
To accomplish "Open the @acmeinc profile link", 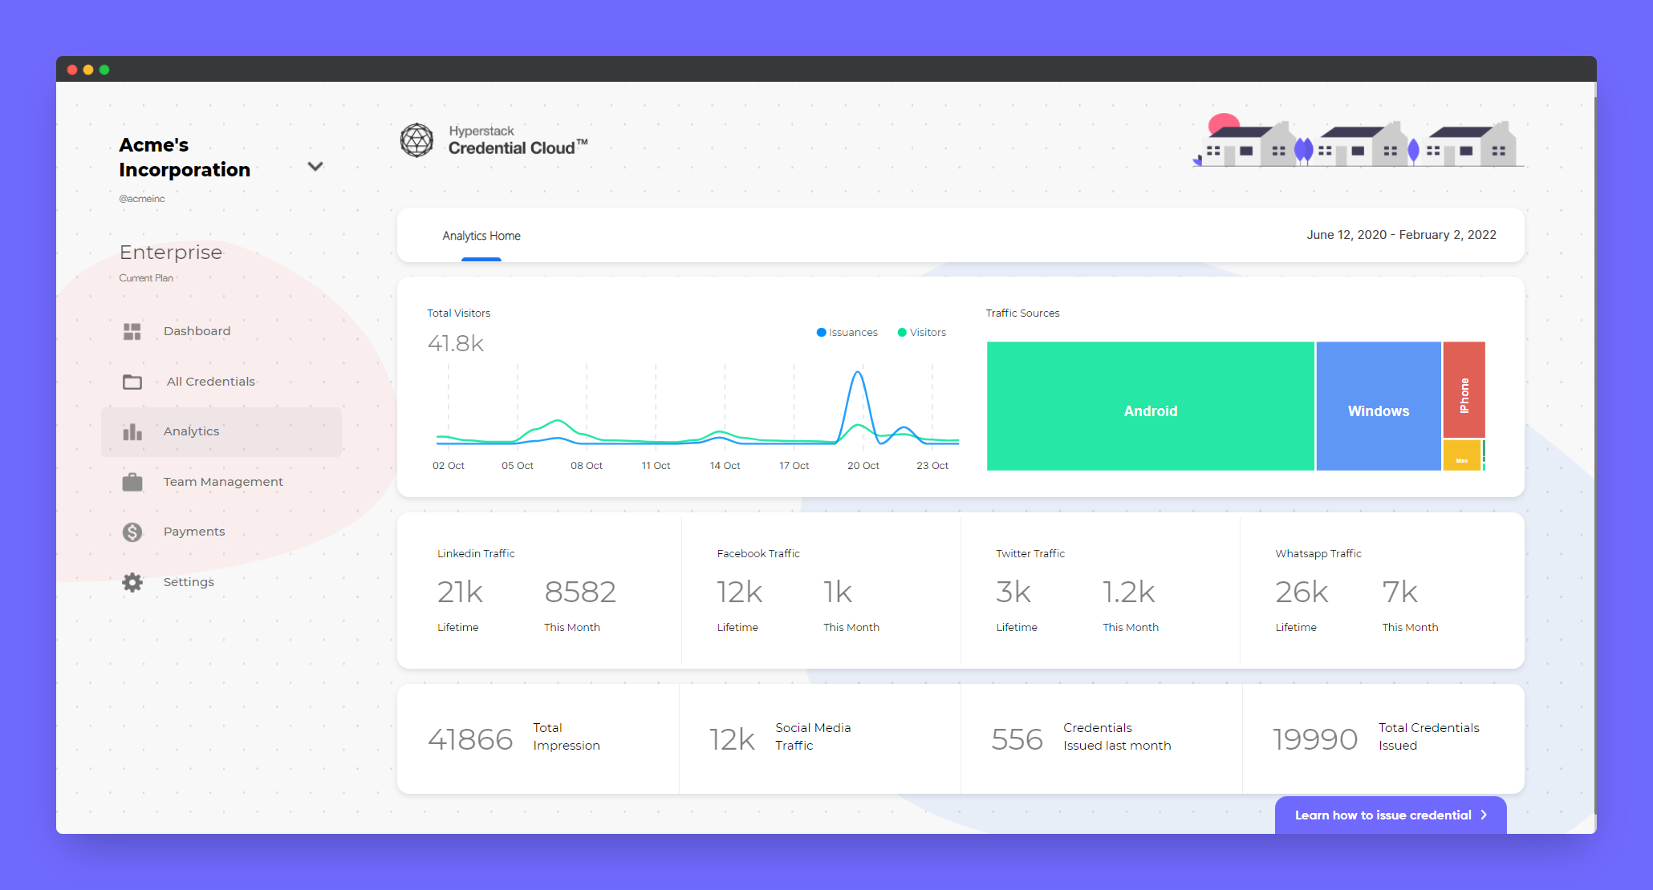I will tap(142, 198).
